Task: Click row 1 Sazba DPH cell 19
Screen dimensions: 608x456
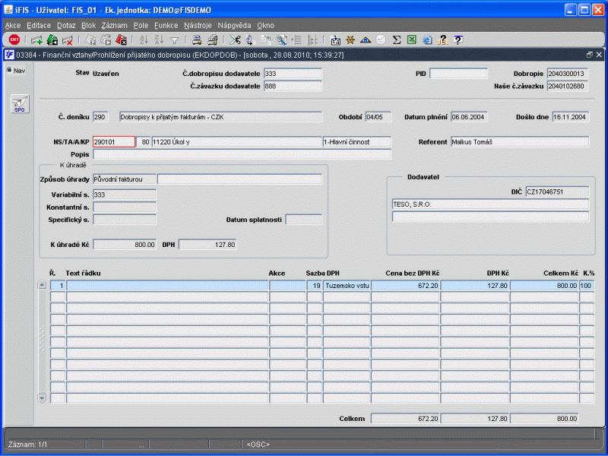Action: point(315,286)
